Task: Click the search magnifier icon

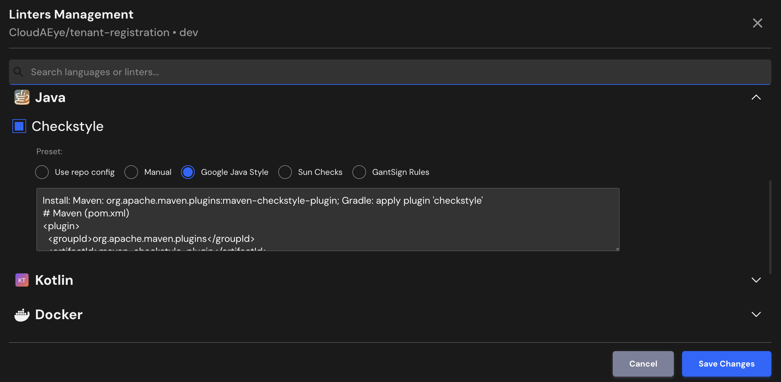Action: pyautogui.click(x=18, y=72)
